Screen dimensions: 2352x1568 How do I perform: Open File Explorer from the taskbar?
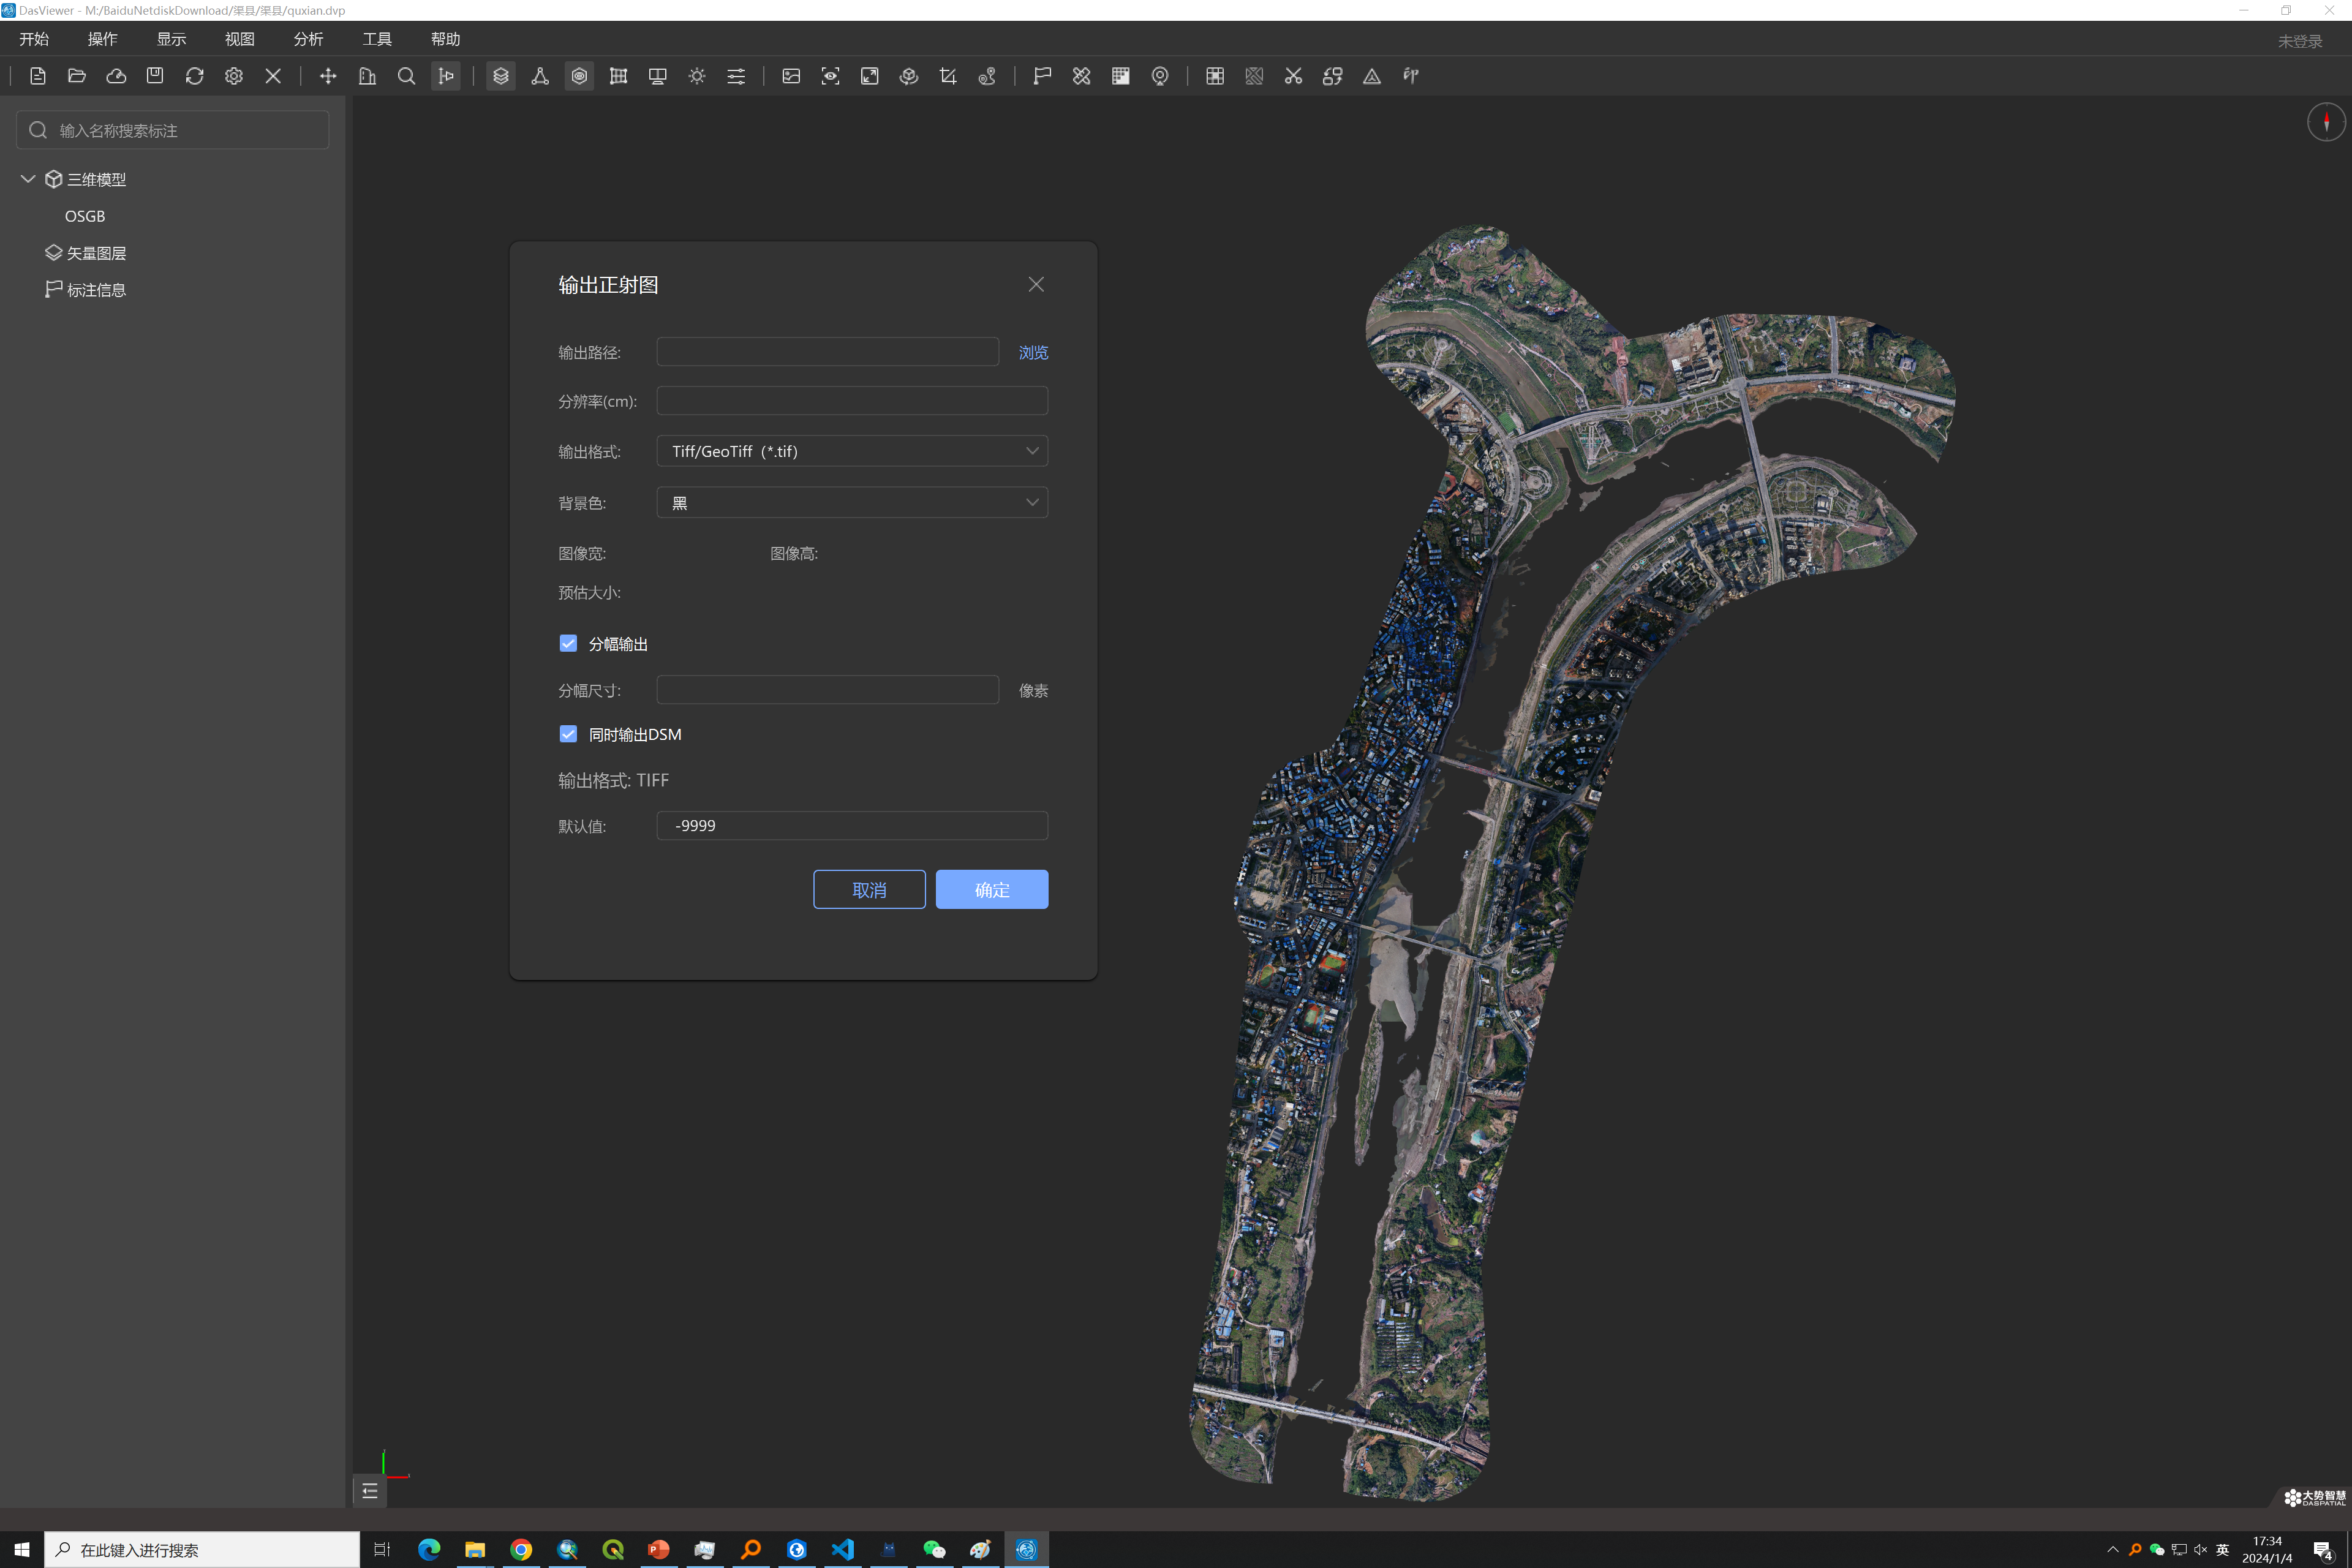(x=475, y=1549)
